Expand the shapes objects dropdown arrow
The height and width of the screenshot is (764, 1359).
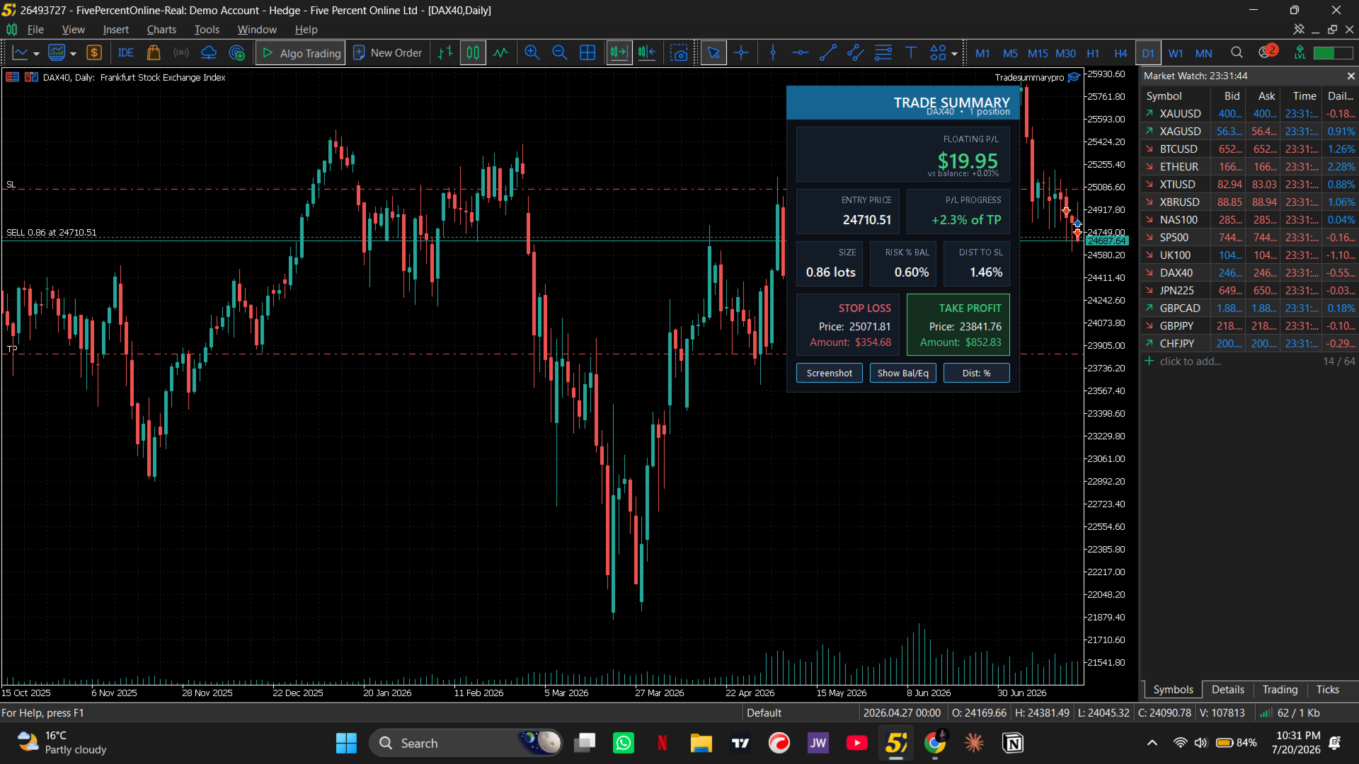(x=954, y=54)
